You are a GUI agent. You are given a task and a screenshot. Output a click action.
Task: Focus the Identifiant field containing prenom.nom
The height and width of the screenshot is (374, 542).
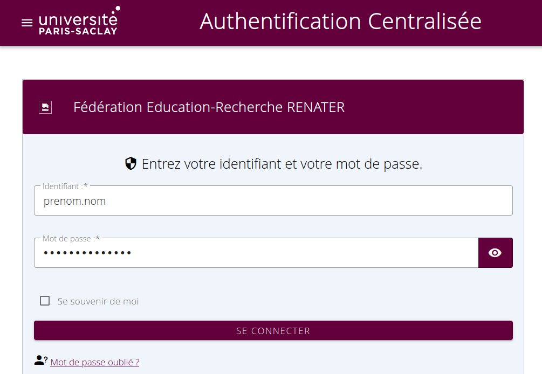[x=273, y=202]
